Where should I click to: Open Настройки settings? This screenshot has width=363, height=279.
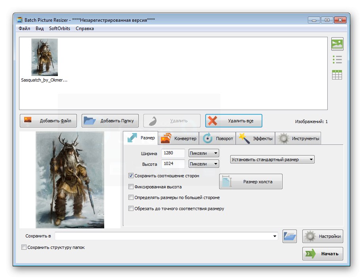(323, 236)
